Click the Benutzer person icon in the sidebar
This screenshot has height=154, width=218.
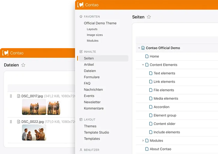click(81, 150)
